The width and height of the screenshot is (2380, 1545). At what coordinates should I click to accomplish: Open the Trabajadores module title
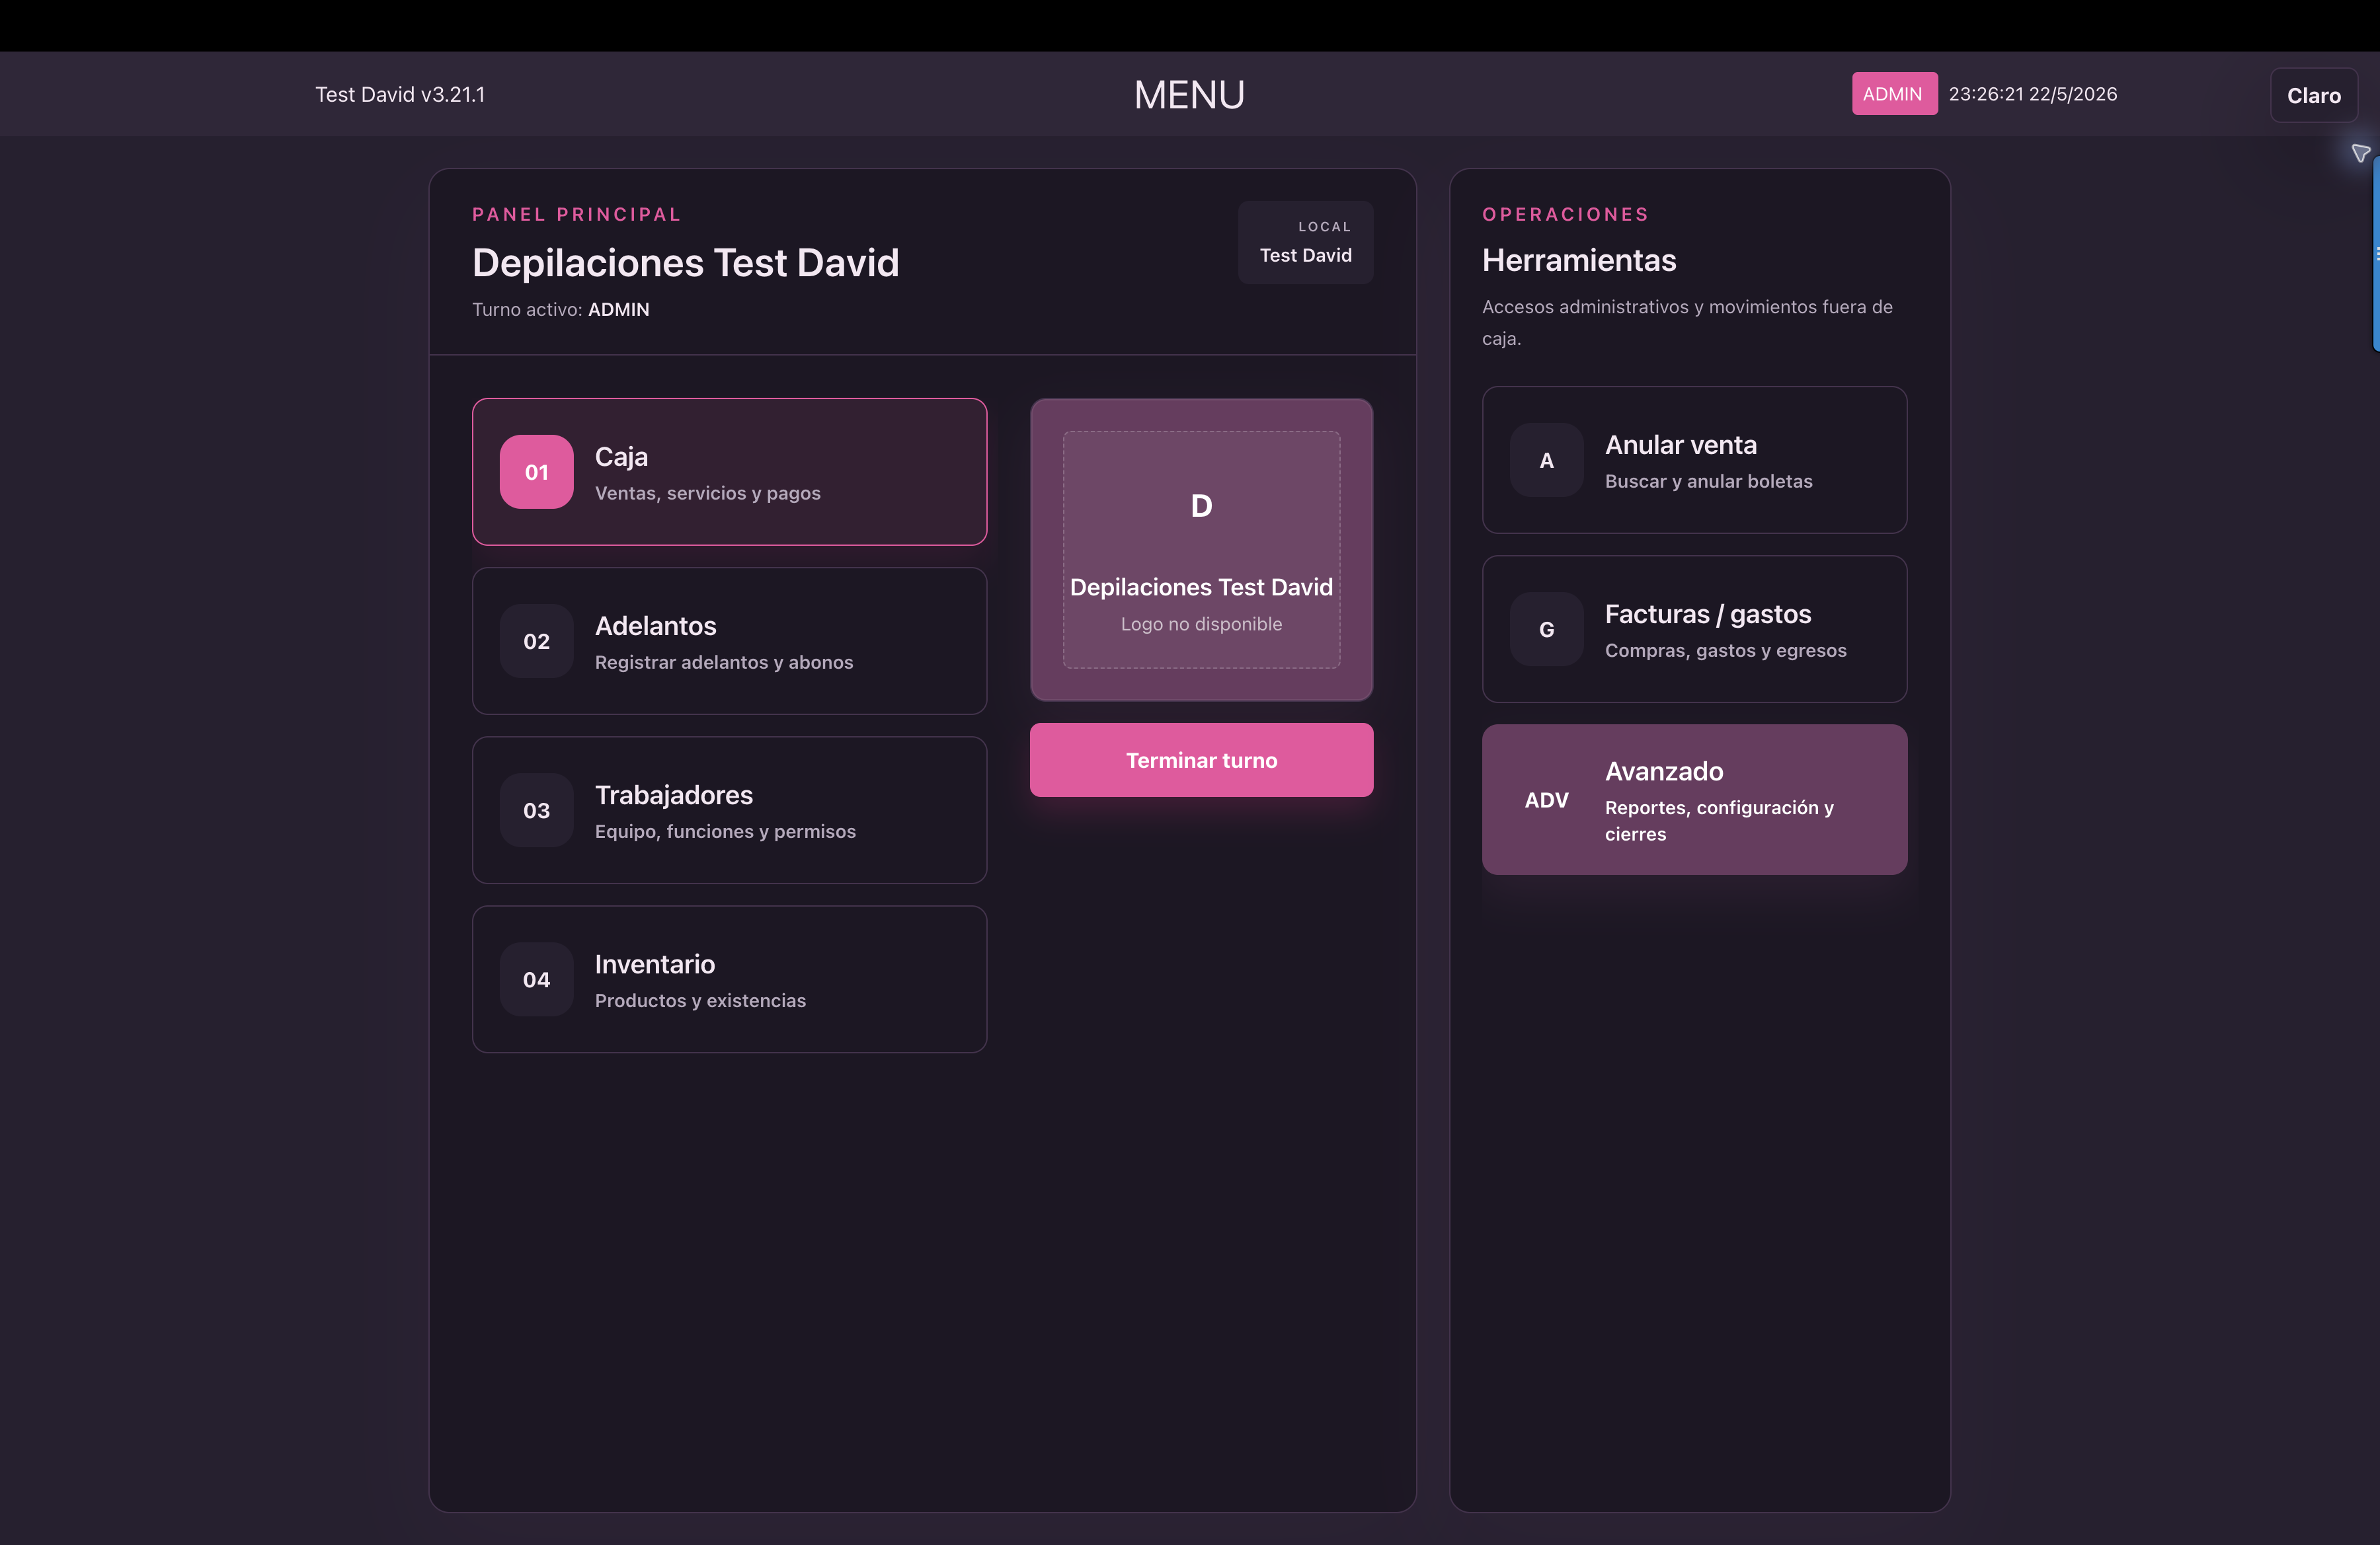(673, 794)
